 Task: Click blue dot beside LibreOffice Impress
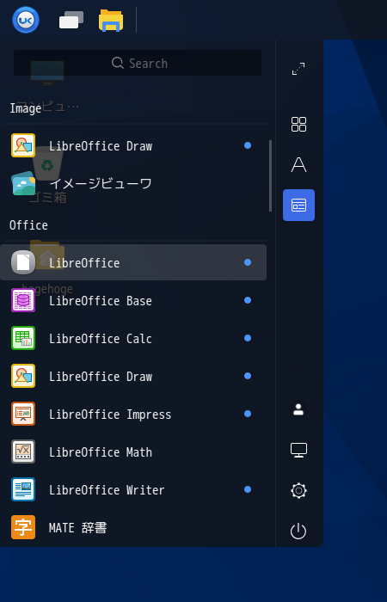pos(248,414)
